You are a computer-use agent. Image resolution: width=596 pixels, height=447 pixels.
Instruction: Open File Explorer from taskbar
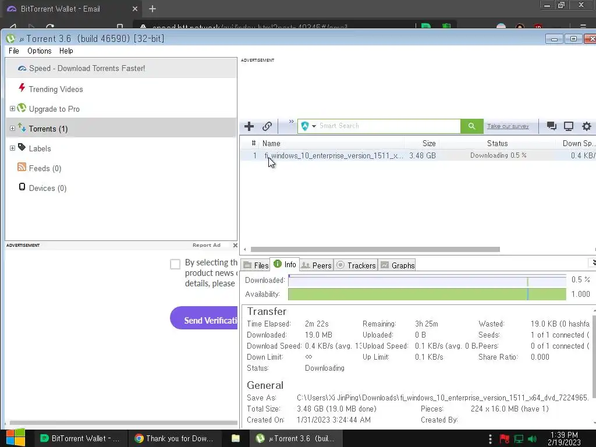coord(236,438)
